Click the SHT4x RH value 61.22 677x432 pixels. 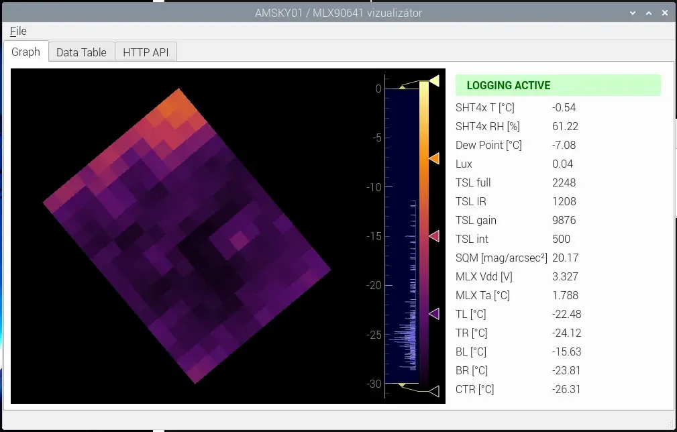(x=565, y=127)
